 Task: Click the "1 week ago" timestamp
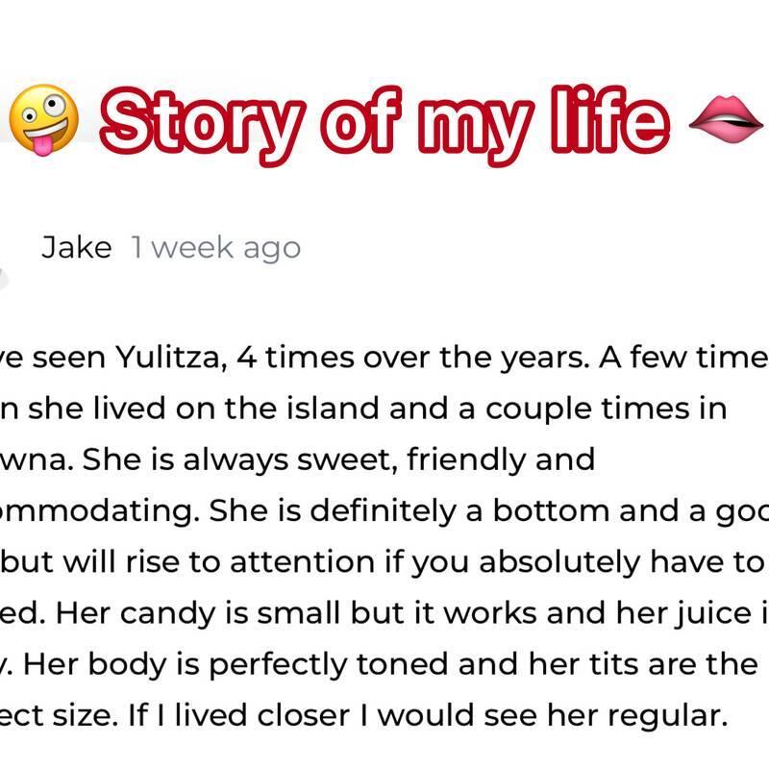(x=215, y=248)
